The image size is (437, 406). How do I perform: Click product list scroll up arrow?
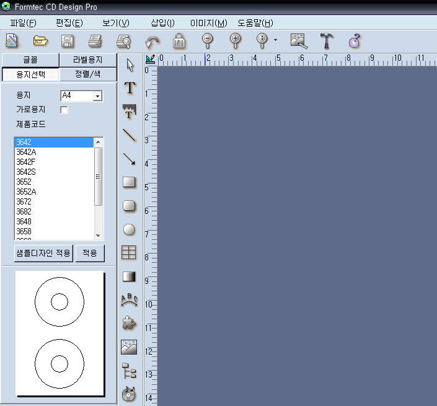pyautogui.click(x=98, y=142)
